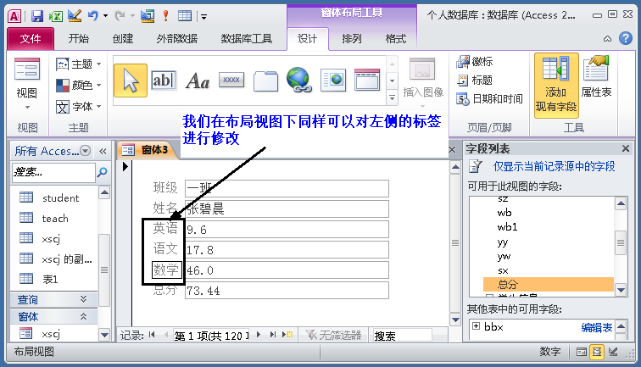Click the 编辑表 edit table link

coord(597,327)
